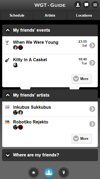Open the hamburger menu icon
Image resolution: width=100 pixels, height=179 pixels.
95,5
